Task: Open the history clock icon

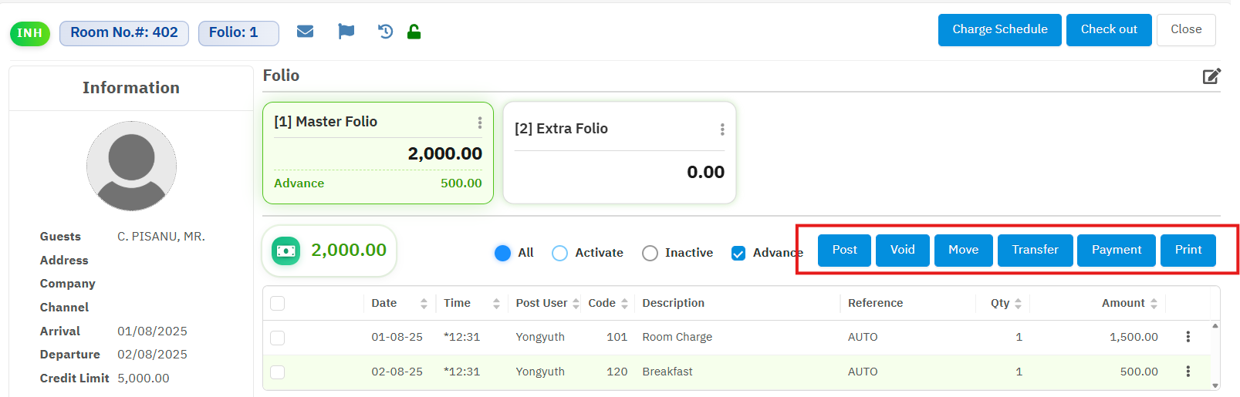Action: pyautogui.click(x=385, y=32)
